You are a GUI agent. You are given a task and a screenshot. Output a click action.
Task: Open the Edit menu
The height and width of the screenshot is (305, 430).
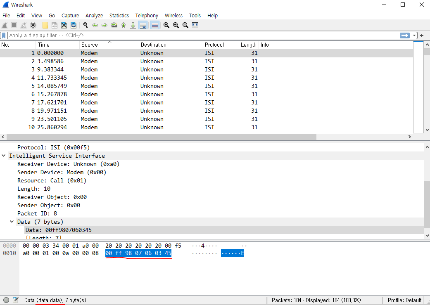21,16
